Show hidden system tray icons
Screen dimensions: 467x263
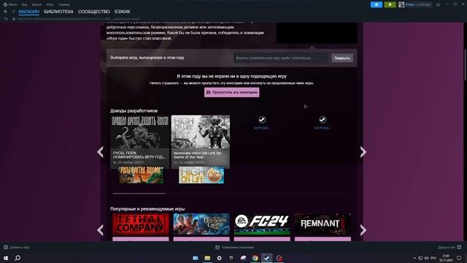pos(414,258)
